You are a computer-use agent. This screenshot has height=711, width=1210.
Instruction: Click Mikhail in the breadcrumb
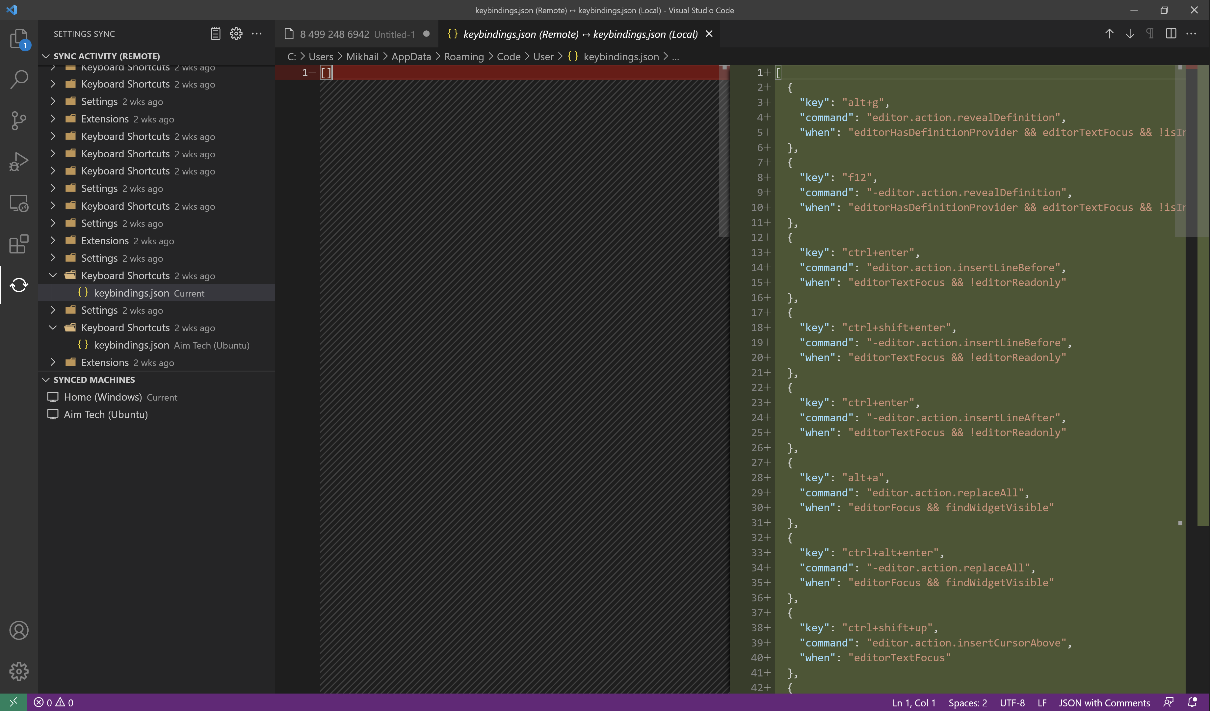click(x=362, y=57)
